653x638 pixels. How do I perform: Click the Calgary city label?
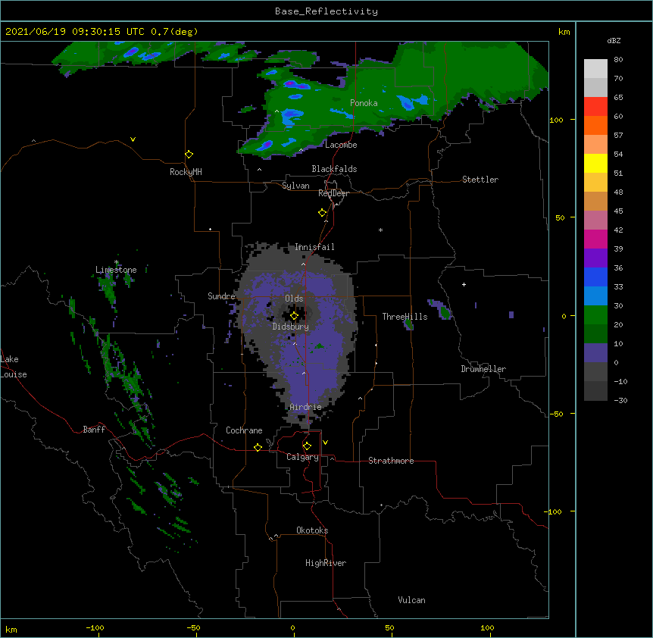303,457
